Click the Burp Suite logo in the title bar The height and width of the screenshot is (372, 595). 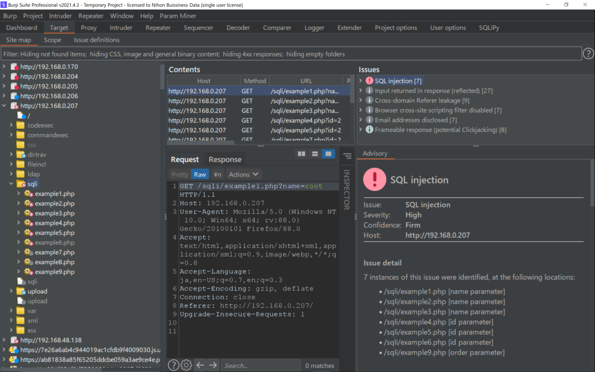pos(4,4)
